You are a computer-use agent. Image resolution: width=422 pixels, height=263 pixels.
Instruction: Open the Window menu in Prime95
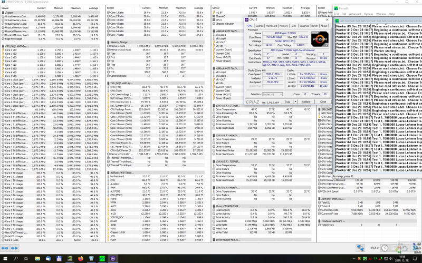(x=381, y=14)
